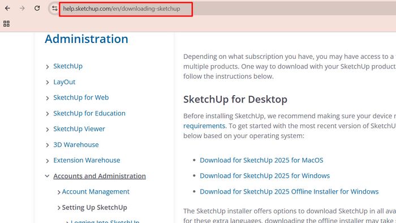This screenshot has height=223, width=396.
Task: Expand the 3D Warehouse chevron
Action: [x=47, y=145]
